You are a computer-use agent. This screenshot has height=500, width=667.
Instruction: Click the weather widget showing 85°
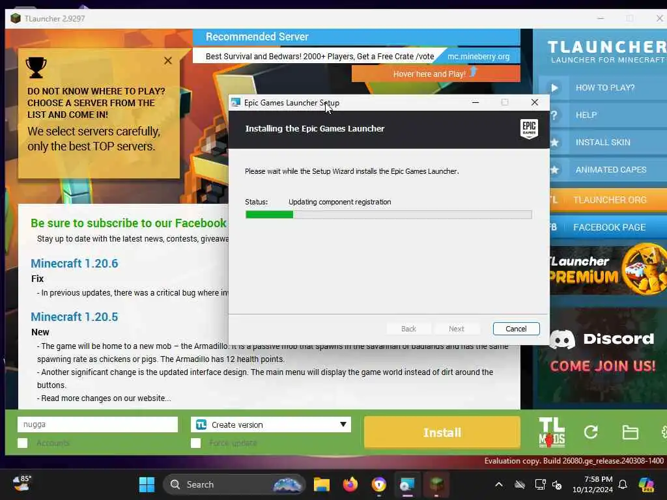22,484
